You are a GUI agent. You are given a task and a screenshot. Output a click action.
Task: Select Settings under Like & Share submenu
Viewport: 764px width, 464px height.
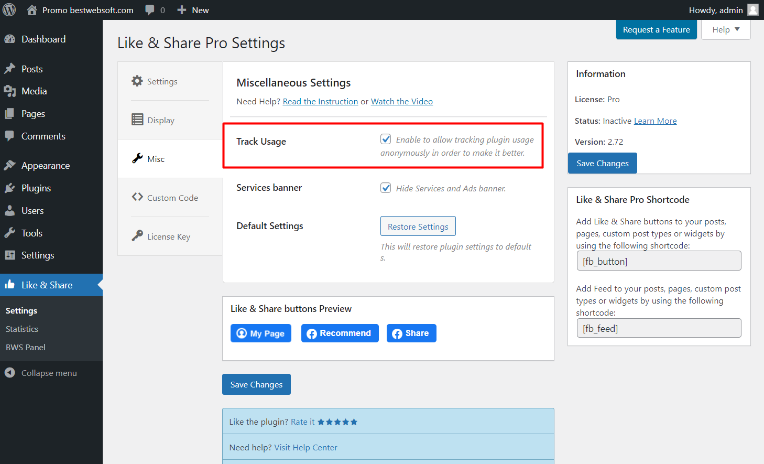pos(21,311)
